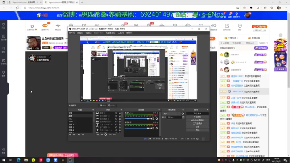This screenshot has height=163, width=290.
Task: Open the Windows Start menu
Action: tap(4, 160)
